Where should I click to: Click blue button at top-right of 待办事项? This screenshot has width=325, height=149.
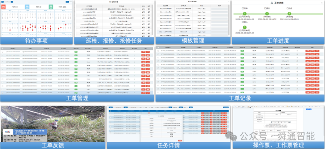(x=67, y=2)
